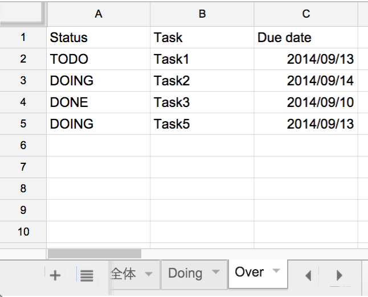Select column A header
368x297 pixels.
[99, 14]
